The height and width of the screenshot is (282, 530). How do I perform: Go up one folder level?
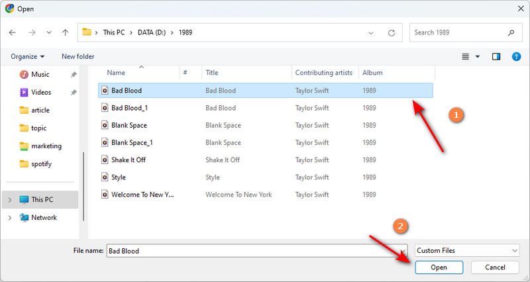[65, 32]
